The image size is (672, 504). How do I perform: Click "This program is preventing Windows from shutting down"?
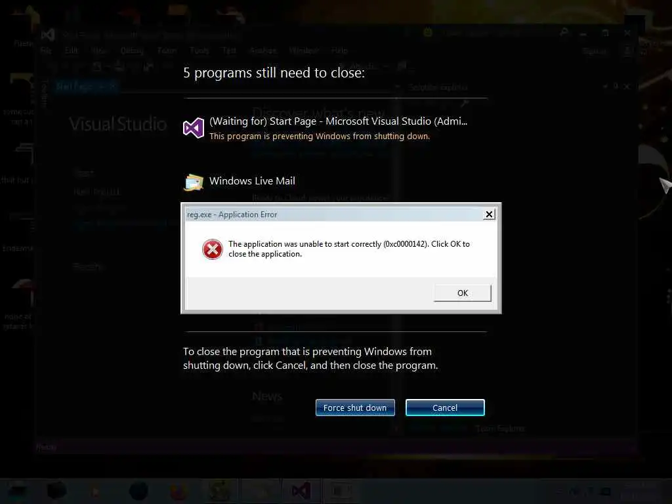(320, 136)
